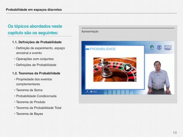Click the 'Teorema de Bayes' bullet
The height and width of the screenshot is (137, 183).
click(x=29, y=114)
